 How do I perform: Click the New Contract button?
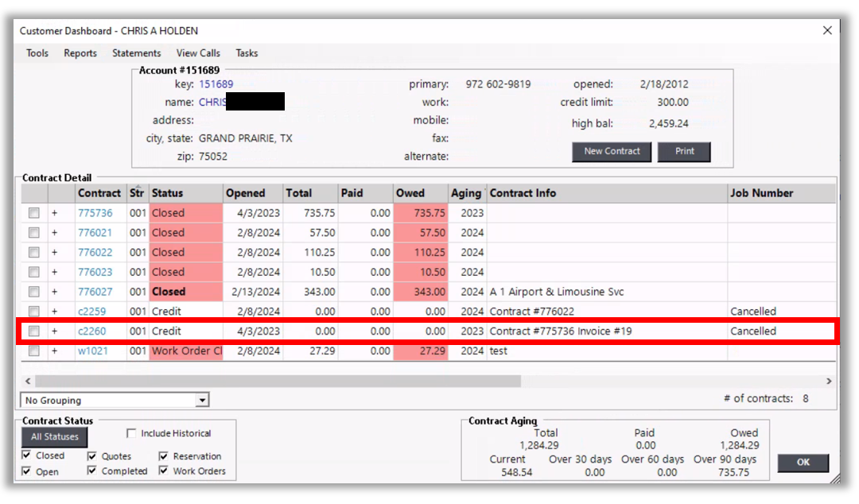[x=612, y=152]
